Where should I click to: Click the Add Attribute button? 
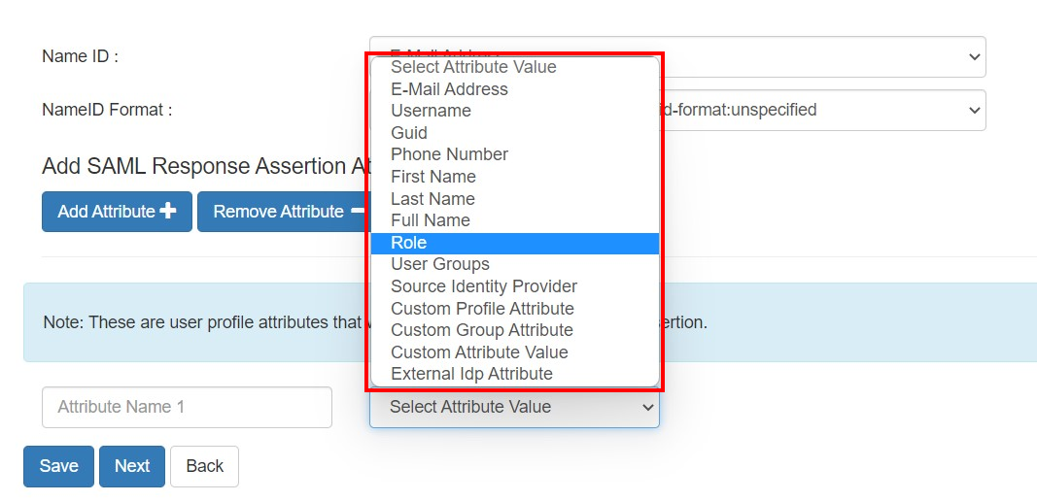[117, 212]
